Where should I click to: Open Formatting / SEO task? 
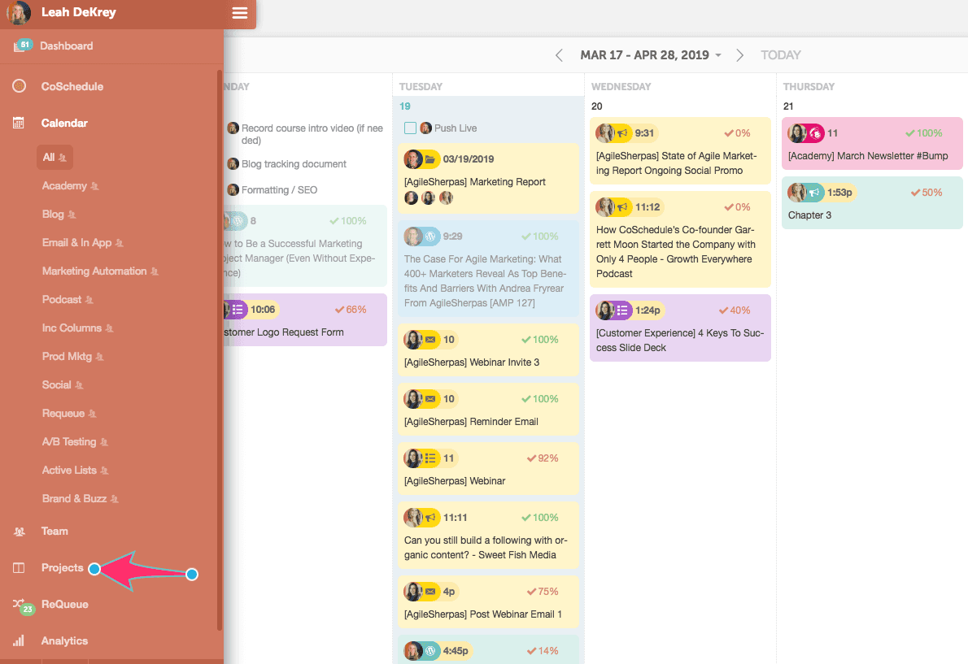[x=279, y=190]
